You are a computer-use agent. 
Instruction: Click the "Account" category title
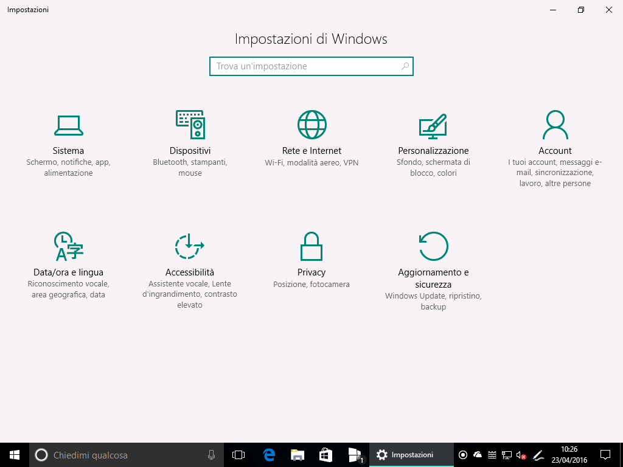pos(555,151)
